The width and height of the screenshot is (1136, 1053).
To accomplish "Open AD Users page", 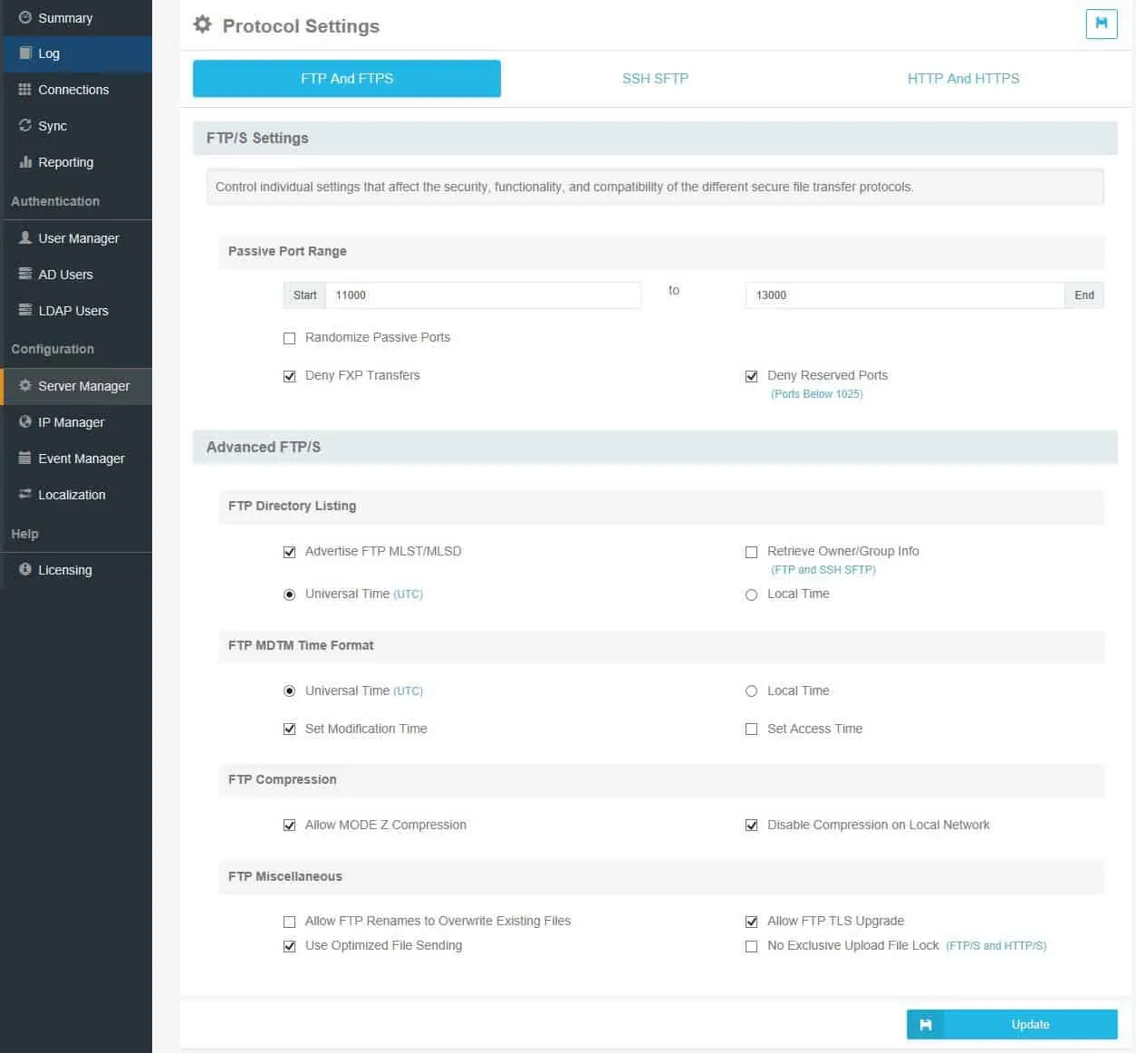I will (76, 275).
